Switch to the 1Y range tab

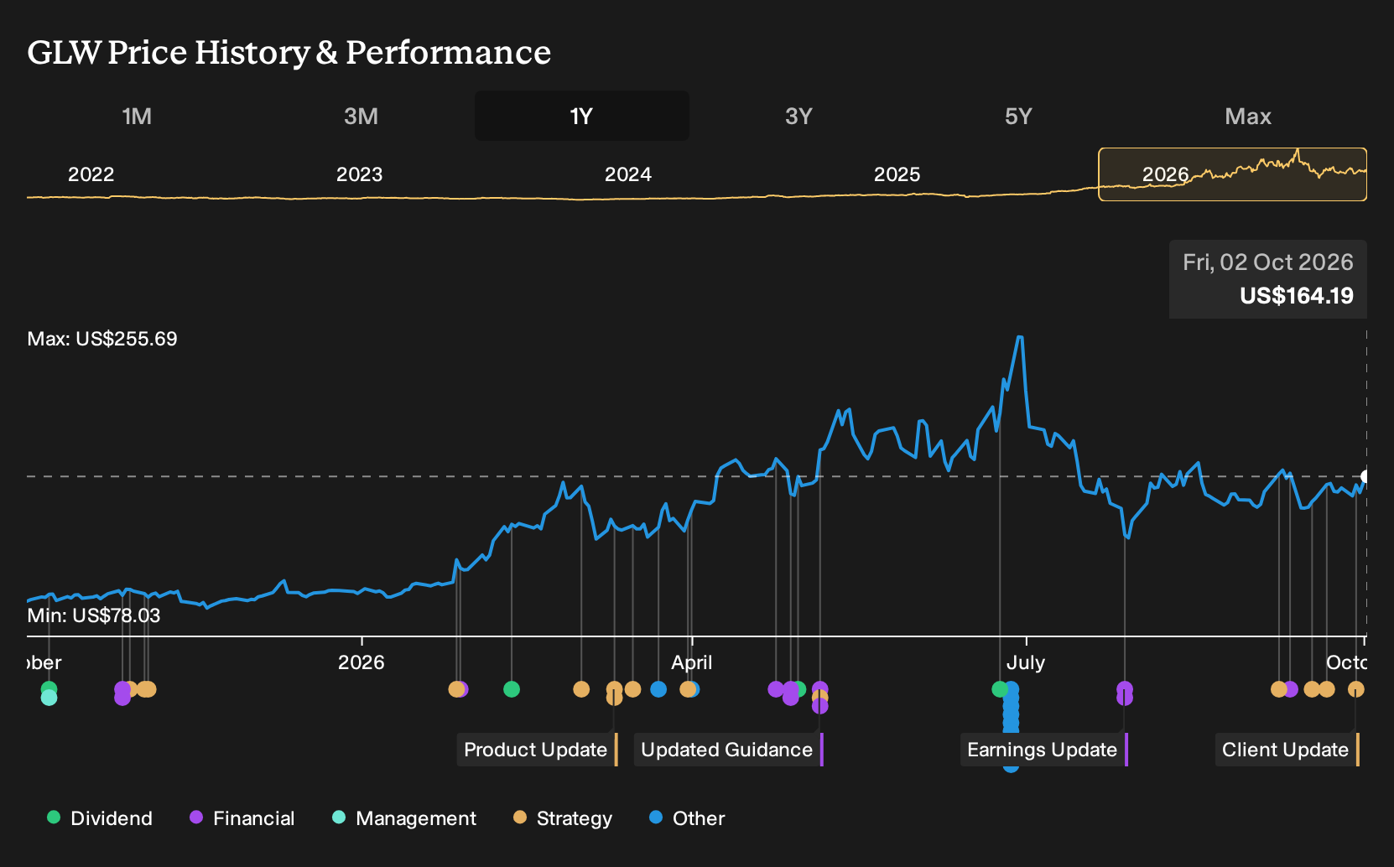point(581,116)
